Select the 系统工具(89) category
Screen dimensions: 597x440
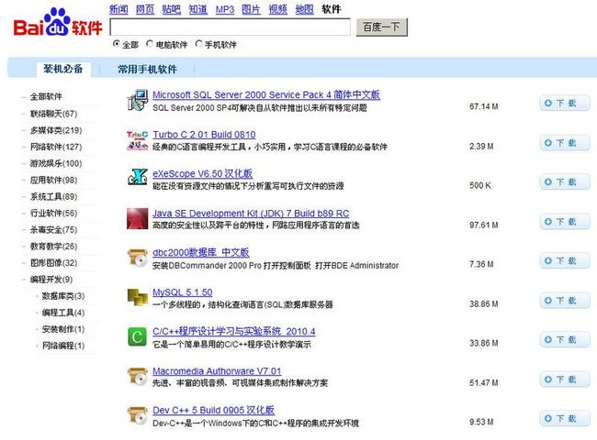pyautogui.click(x=53, y=196)
